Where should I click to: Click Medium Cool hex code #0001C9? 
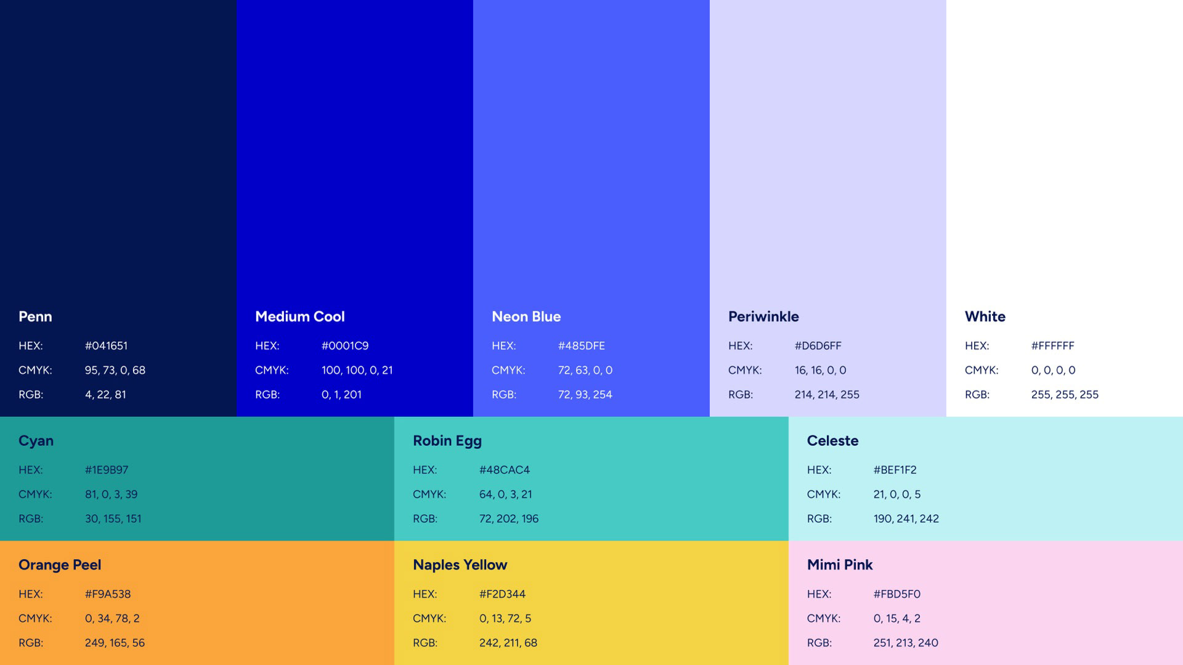(x=345, y=346)
